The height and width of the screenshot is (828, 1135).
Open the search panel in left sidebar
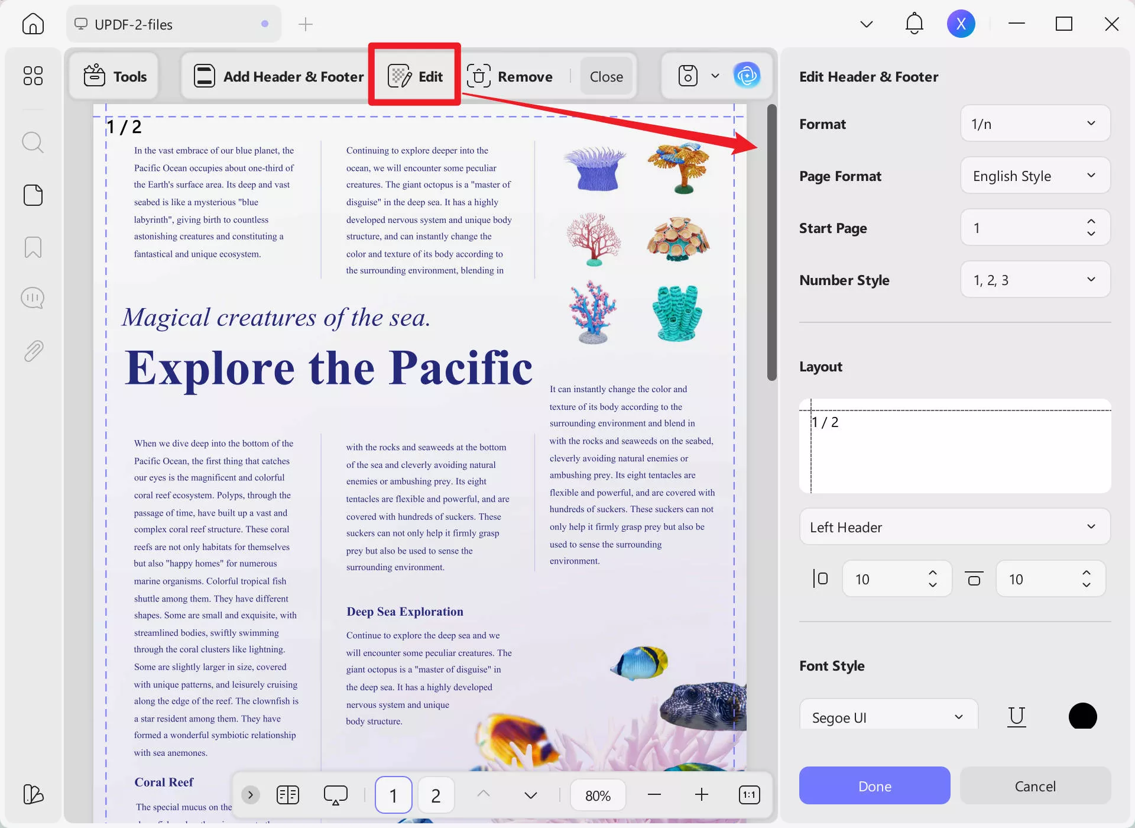(33, 143)
